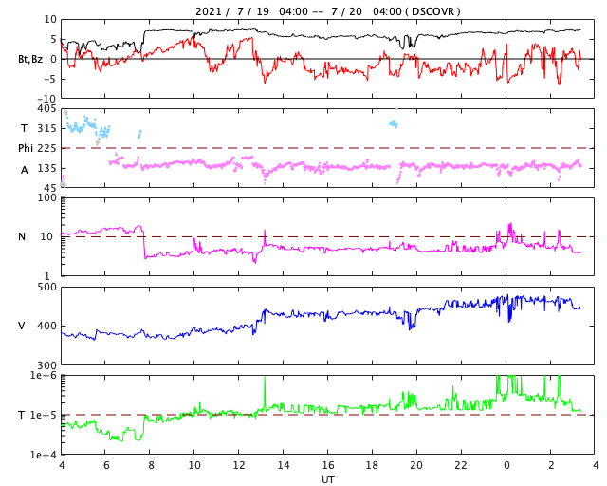This screenshot has width=607, height=486.
Task: Click the Phi axis label
Action: coord(26,148)
